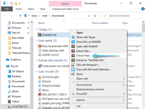Switch to the Share ribbon tab
This screenshot has height=109, width=145.
[31, 9]
